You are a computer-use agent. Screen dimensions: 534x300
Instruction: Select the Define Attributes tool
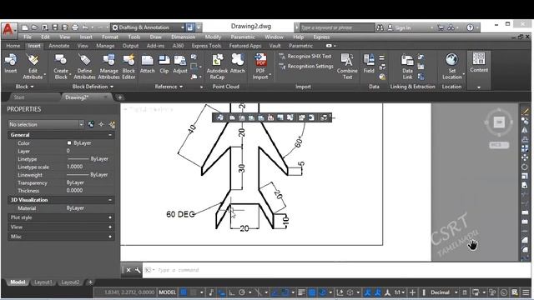pos(84,67)
